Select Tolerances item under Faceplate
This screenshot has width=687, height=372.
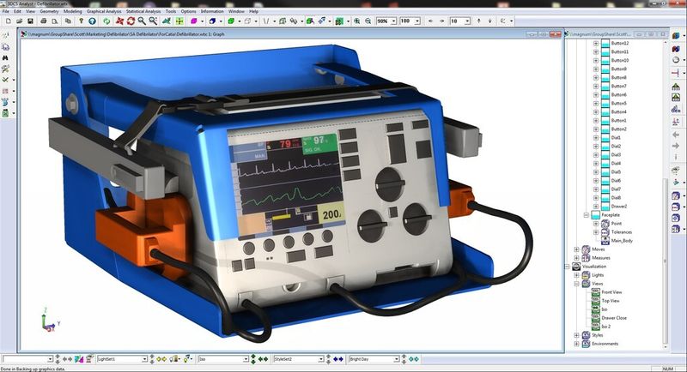pyautogui.click(x=621, y=232)
